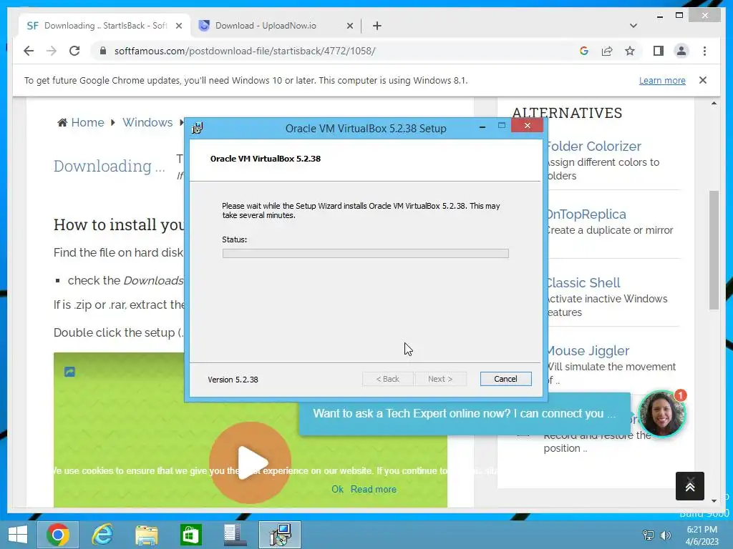Viewport: 733px width, 549px height.
Task: Open Windows Start button
Action: click(18, 535)
